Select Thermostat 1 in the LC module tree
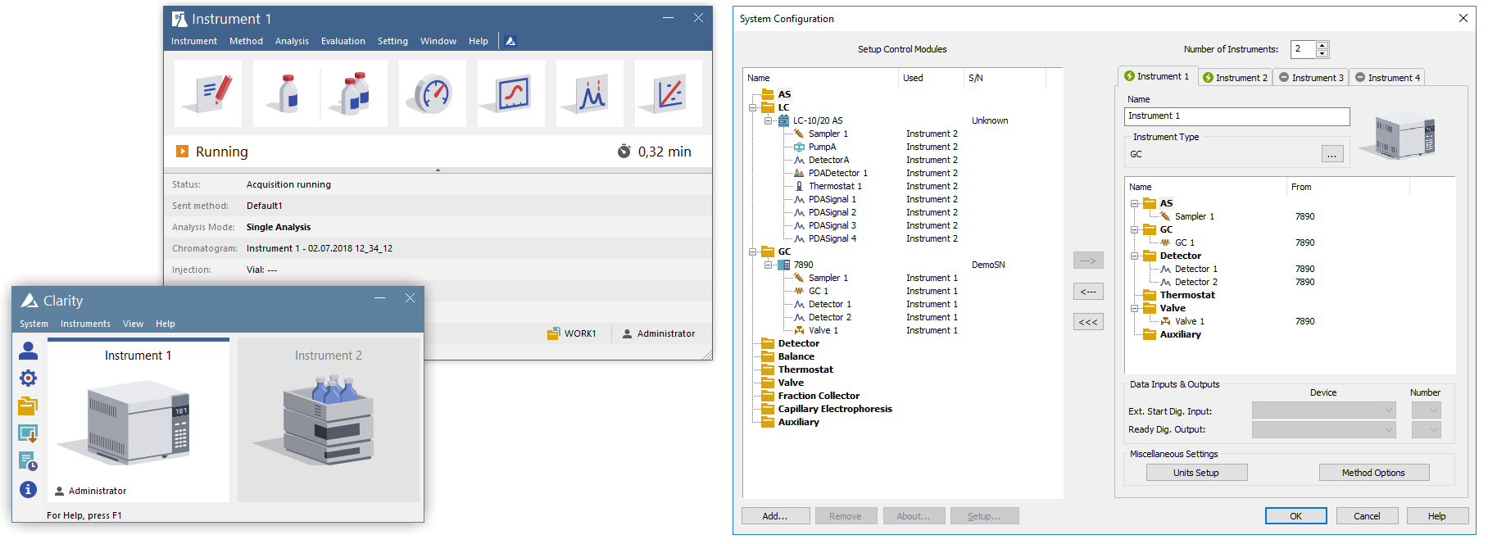 (x=835, y=186)
